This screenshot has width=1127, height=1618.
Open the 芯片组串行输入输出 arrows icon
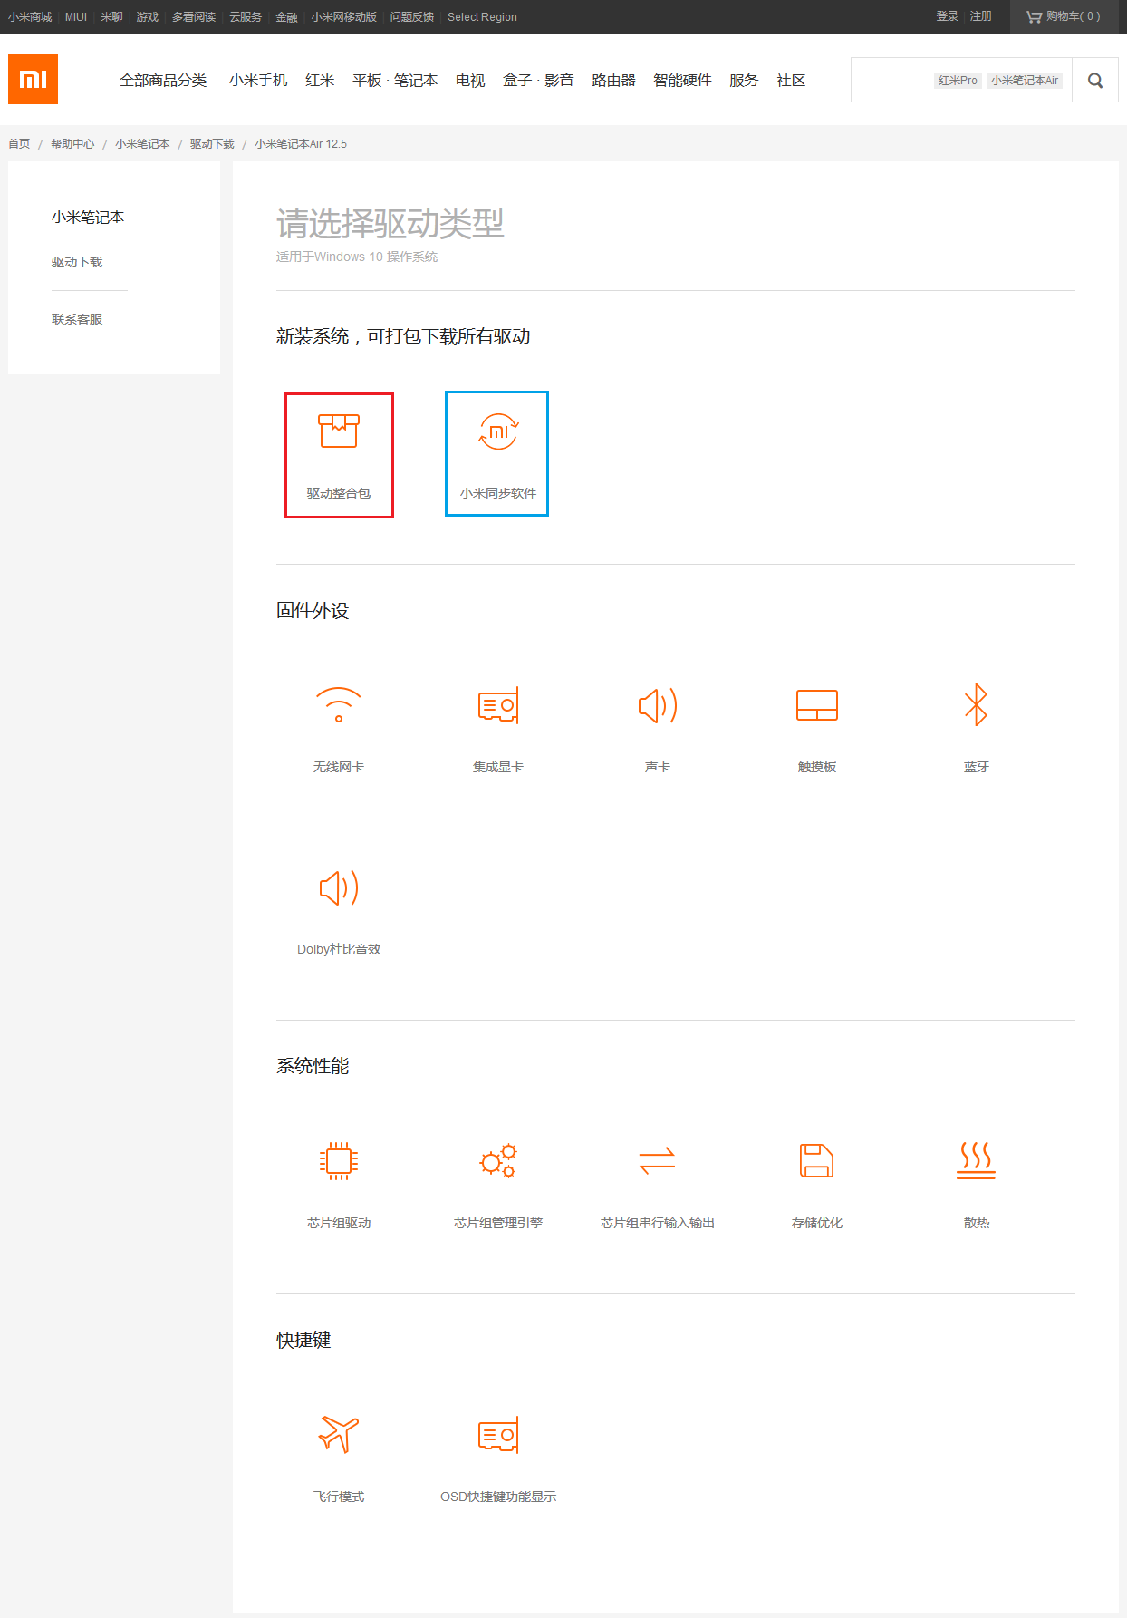658,1161
